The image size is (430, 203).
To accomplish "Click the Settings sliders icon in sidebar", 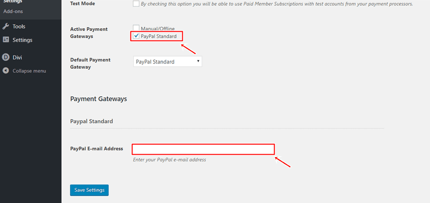I will click(x=5, y=40).
